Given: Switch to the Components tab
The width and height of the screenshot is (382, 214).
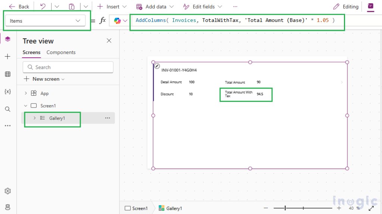Looking at the screenshot, I should coord(61,52).
